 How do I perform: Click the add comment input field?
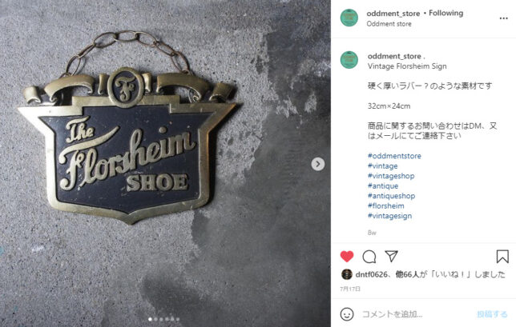click(x=415, y=314)
